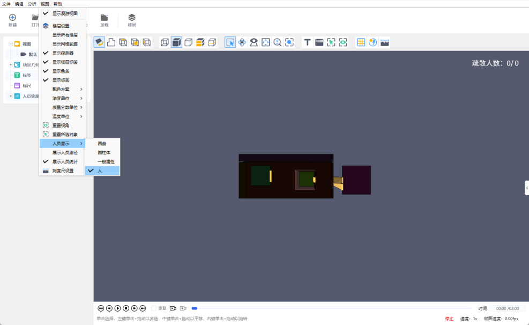This screenshot has width=529, height=325.
Task: Click the stop button in playback controls
Action: 126,308
